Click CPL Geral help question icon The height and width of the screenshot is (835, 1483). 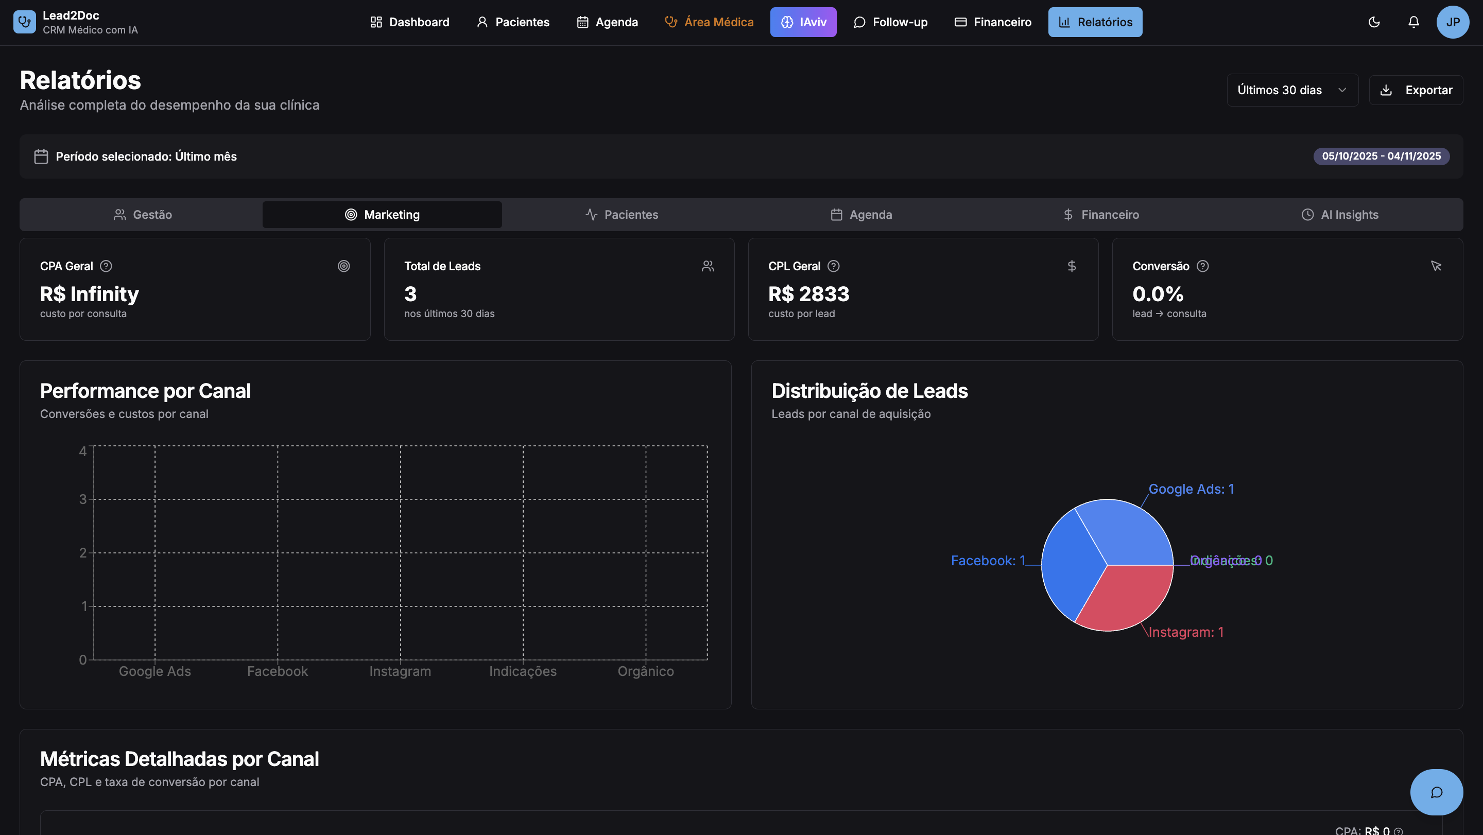pyautogui.click(x=833, y=266)
